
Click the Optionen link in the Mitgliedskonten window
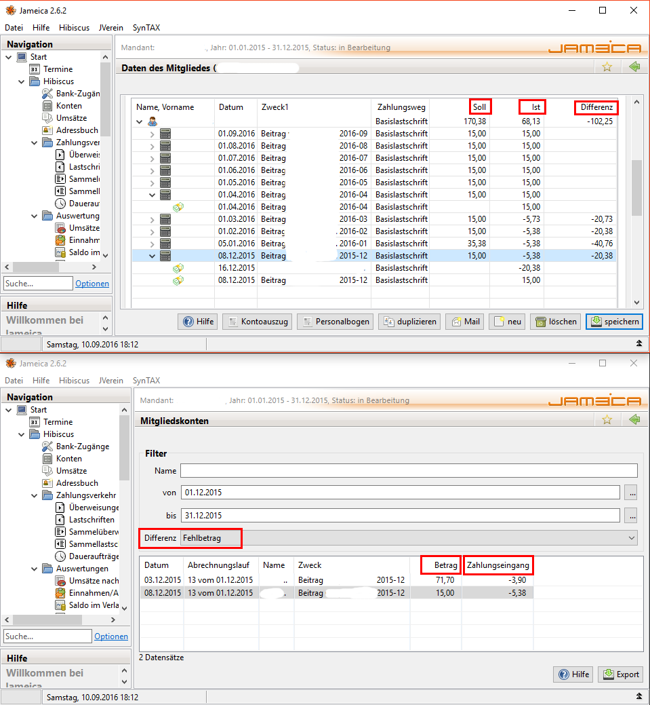click(x=111, y=636)
